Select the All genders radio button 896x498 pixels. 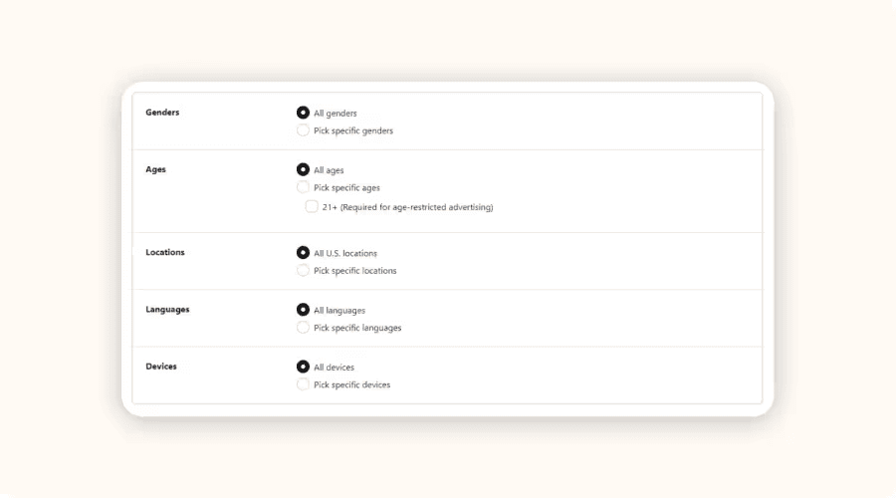303,113
